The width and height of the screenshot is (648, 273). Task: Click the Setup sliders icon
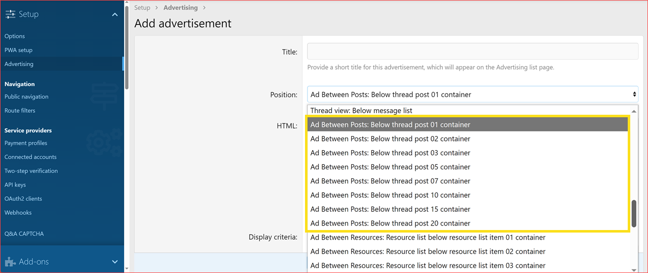tap(10, 14)
